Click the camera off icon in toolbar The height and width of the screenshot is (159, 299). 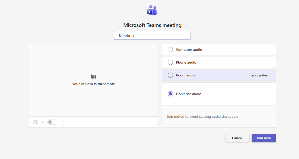(36, 122)
